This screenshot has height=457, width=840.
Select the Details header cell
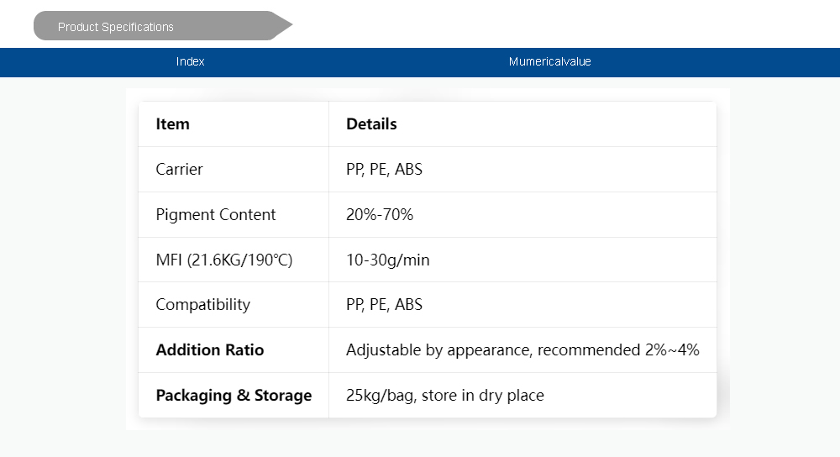tap(371, 124)
